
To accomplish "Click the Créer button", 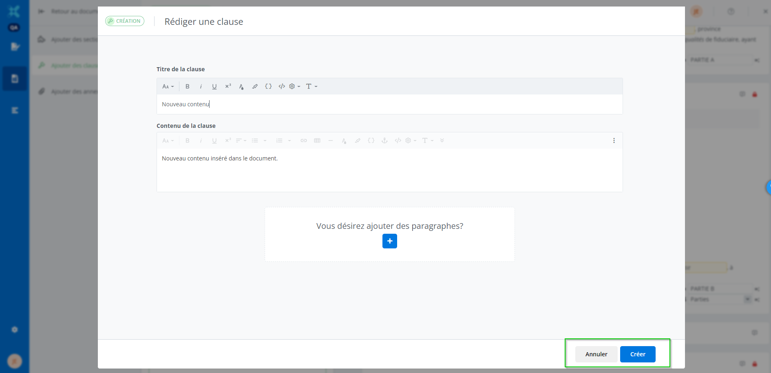I will click(638, 354).
